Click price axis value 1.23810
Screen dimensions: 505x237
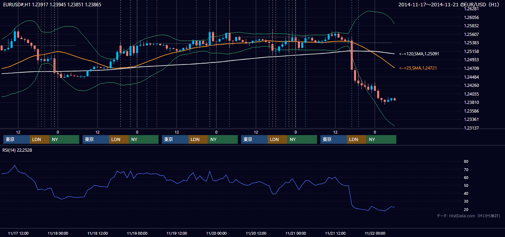click(471, 102)
